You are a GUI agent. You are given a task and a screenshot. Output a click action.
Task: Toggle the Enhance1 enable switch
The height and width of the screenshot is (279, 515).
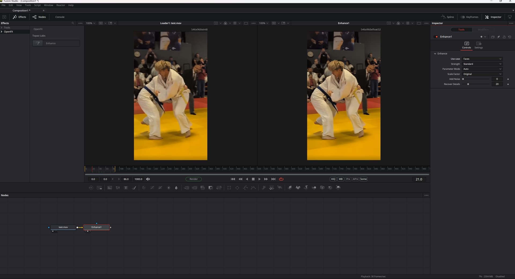click(436, 37)
